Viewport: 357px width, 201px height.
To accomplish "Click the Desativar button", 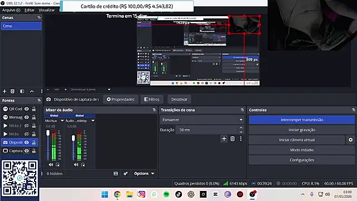I will 179,99.
